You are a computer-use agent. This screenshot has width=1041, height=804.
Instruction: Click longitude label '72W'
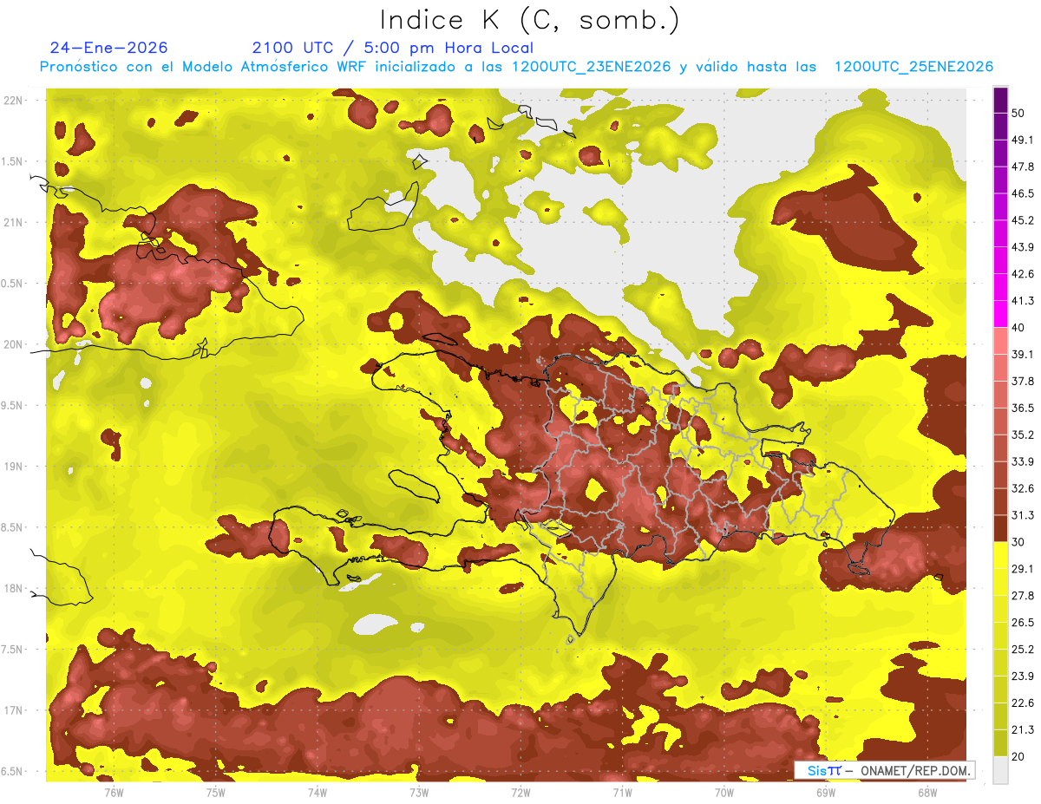point(520,793)
